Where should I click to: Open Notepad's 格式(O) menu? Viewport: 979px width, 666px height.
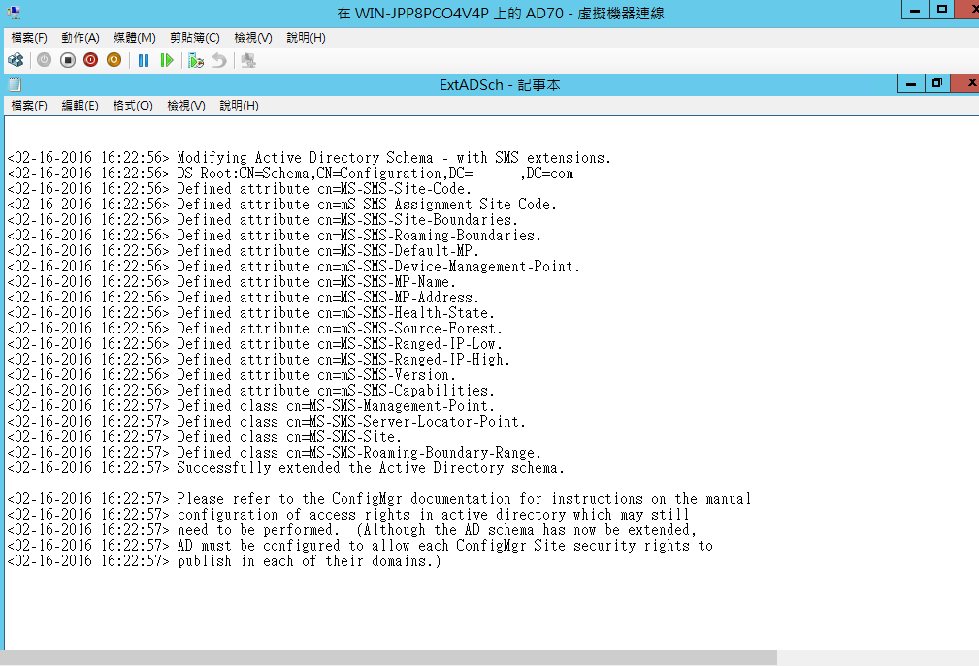pyautogui.click(x=132, y=106)
